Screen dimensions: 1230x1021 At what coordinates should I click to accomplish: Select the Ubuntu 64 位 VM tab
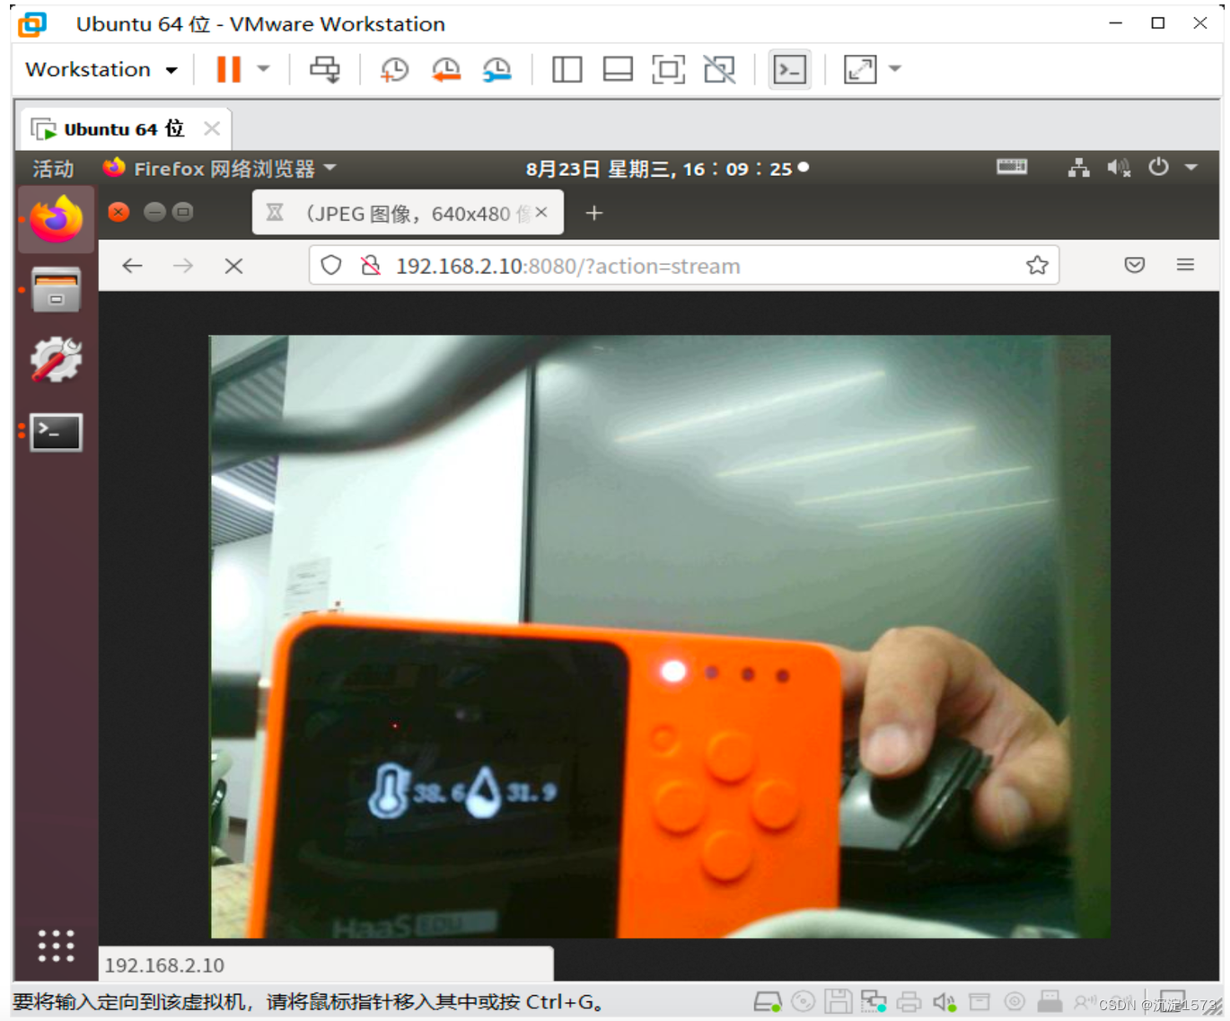pos(123,129)
